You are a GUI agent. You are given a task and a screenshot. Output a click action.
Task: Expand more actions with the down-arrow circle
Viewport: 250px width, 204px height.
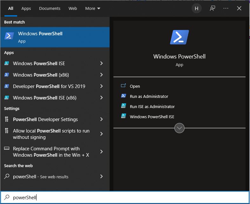click(179, 128)
